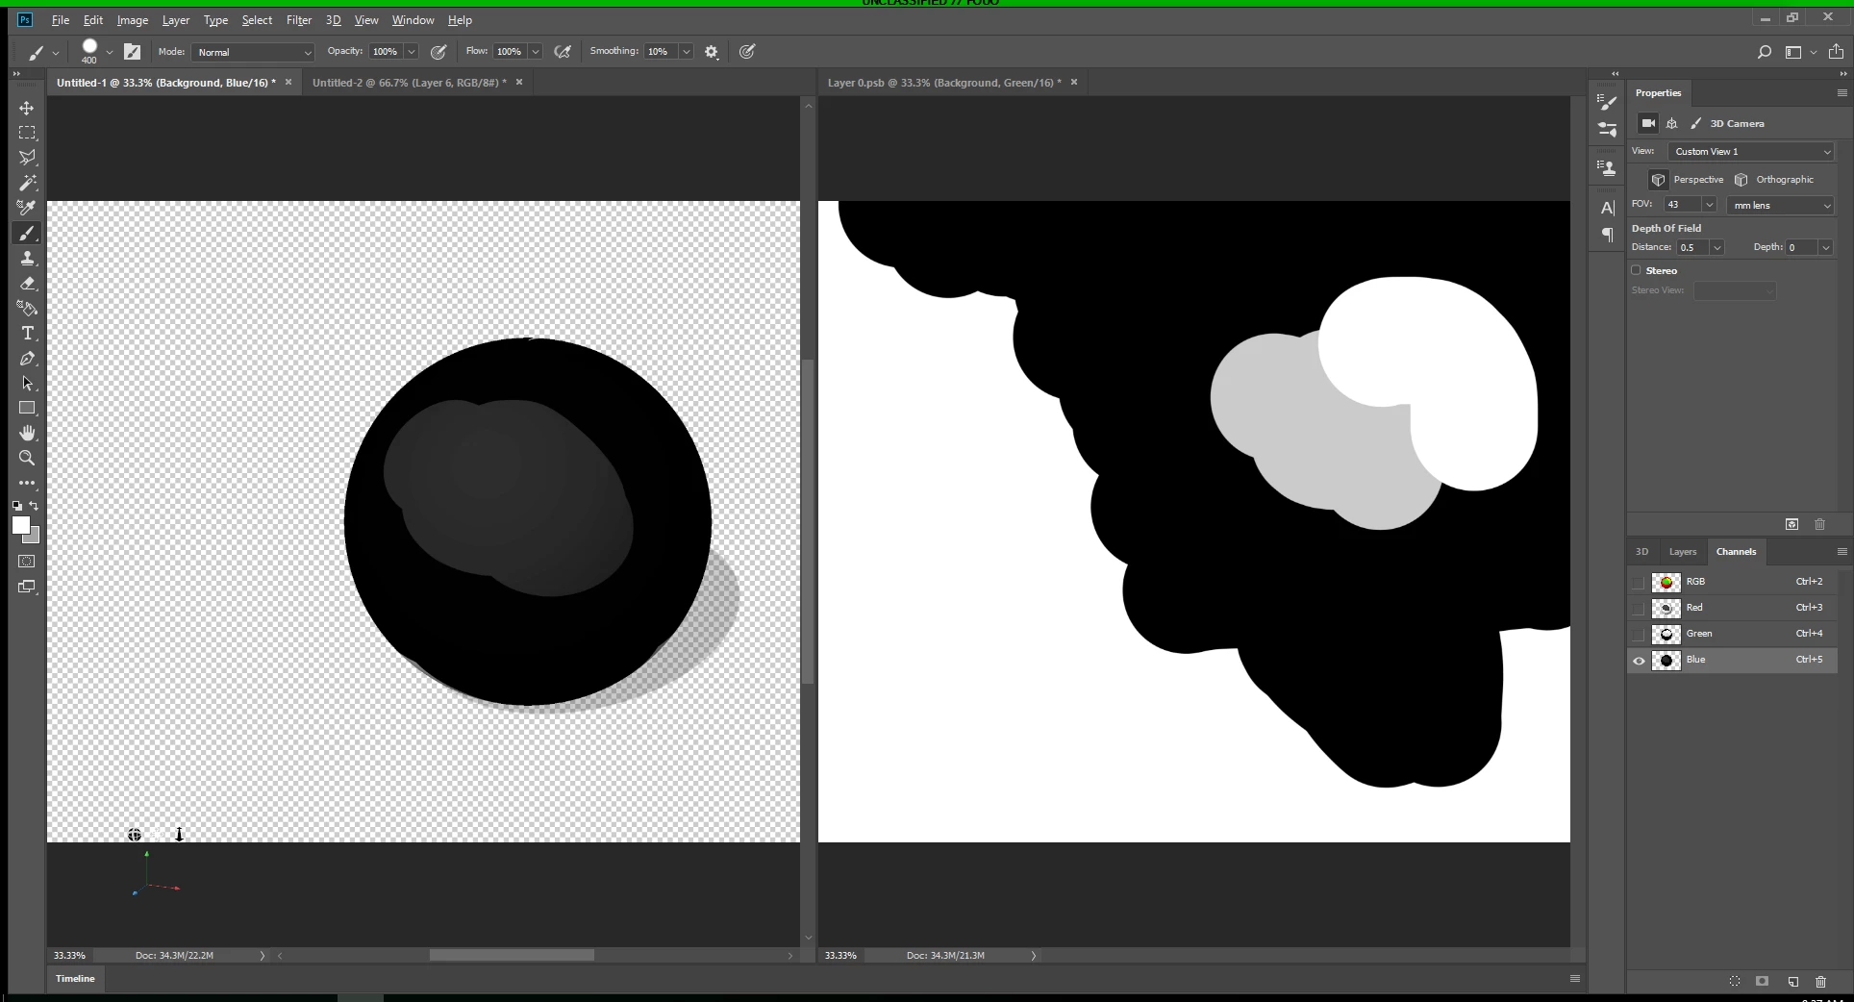Screen dimensions: 1854x1002
Task: Switch to the Untitled-2 document tab
Action: click(x=409, y=83)
